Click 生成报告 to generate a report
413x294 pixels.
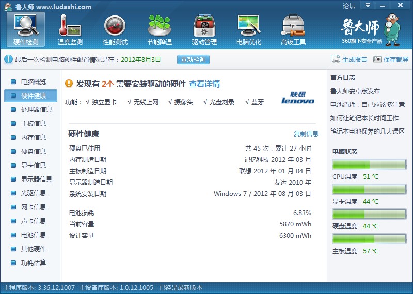[355, 59]
